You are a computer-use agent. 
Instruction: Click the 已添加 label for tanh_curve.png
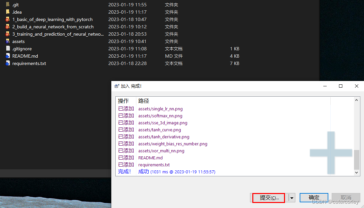(x=126, y=130)
